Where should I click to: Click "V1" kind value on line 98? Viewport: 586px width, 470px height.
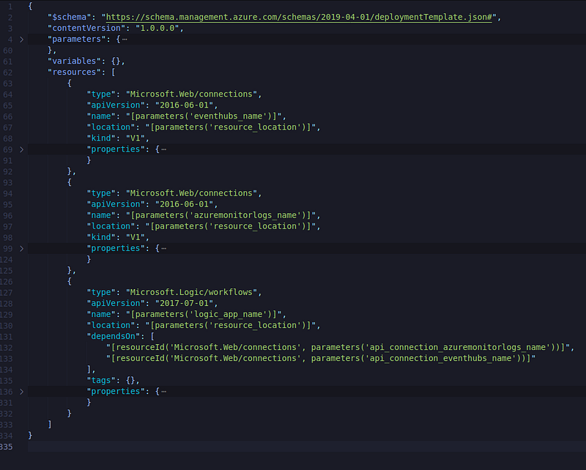point(136,237)
